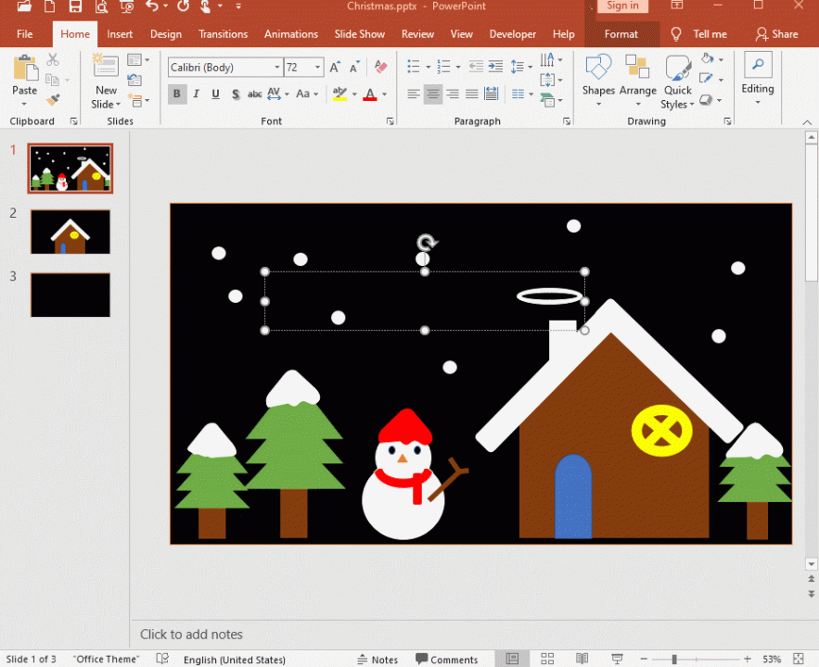Switch to the Transitions tab
819x667 pixels.
click(x=223, y=34)
